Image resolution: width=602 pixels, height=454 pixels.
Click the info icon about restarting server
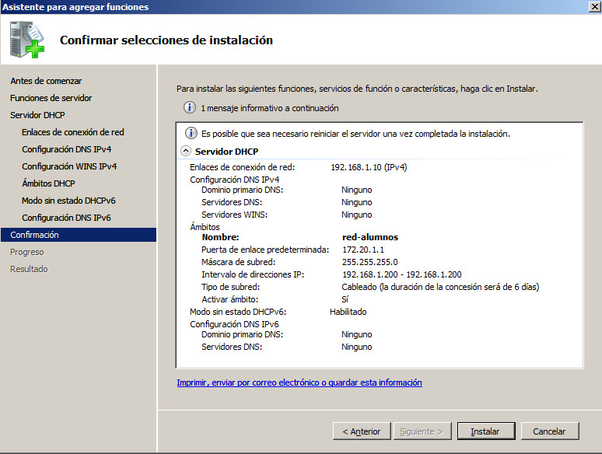click(190, 134)
